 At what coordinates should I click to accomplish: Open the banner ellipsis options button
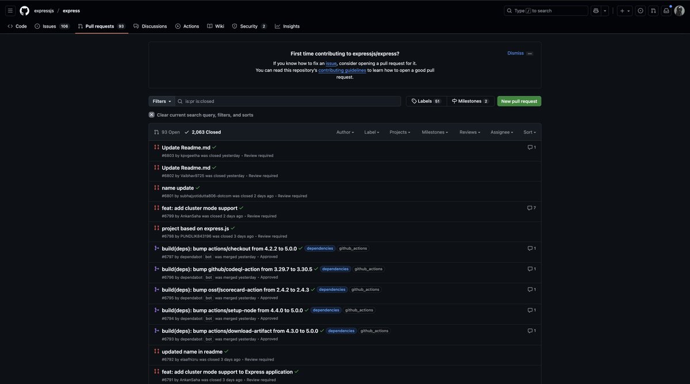pos(530,53)
